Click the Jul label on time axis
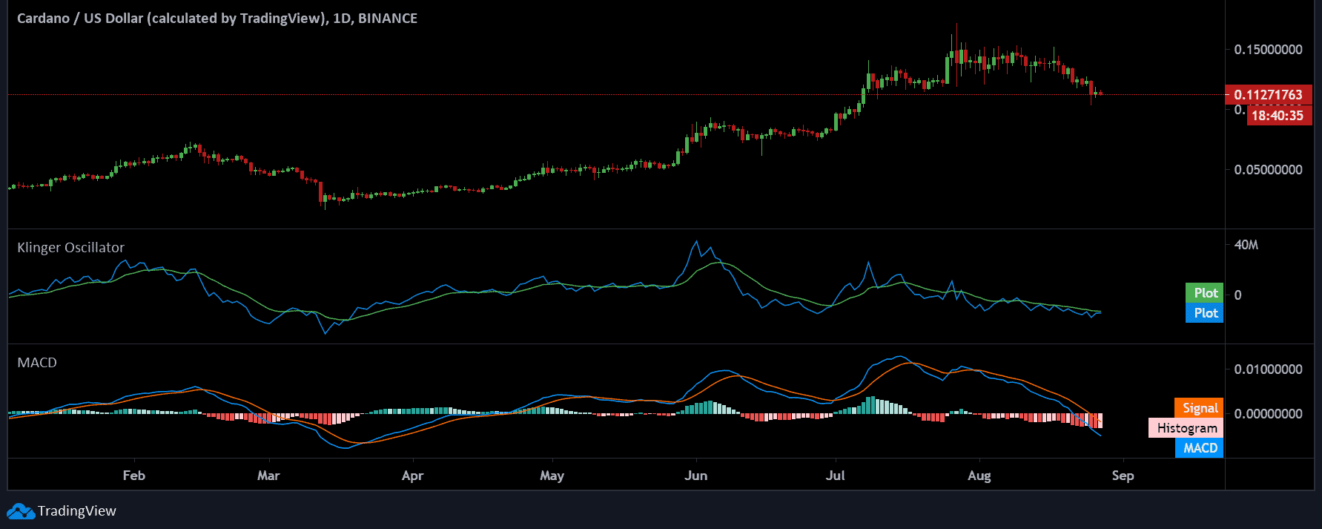1322x529 pixels. coord(835,476)
